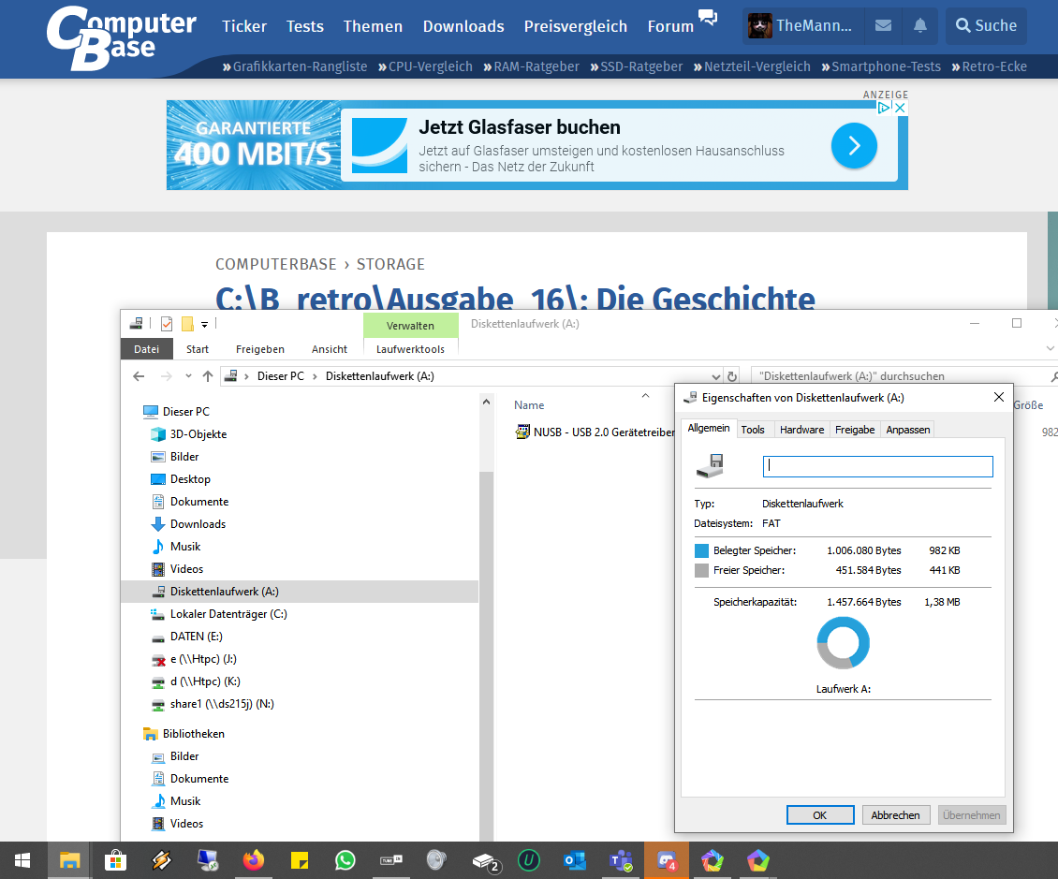Select Bibliotheken in navigation tree
The height and width of the screenshot is (879, 1058).
(193, 733)
